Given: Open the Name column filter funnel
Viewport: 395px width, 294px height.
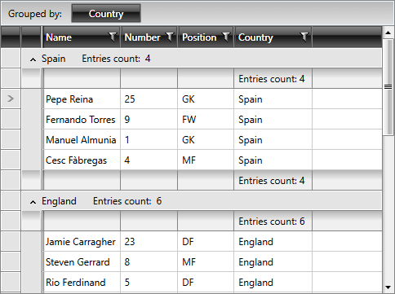Looking at the screenshot, I should [113, 37].
